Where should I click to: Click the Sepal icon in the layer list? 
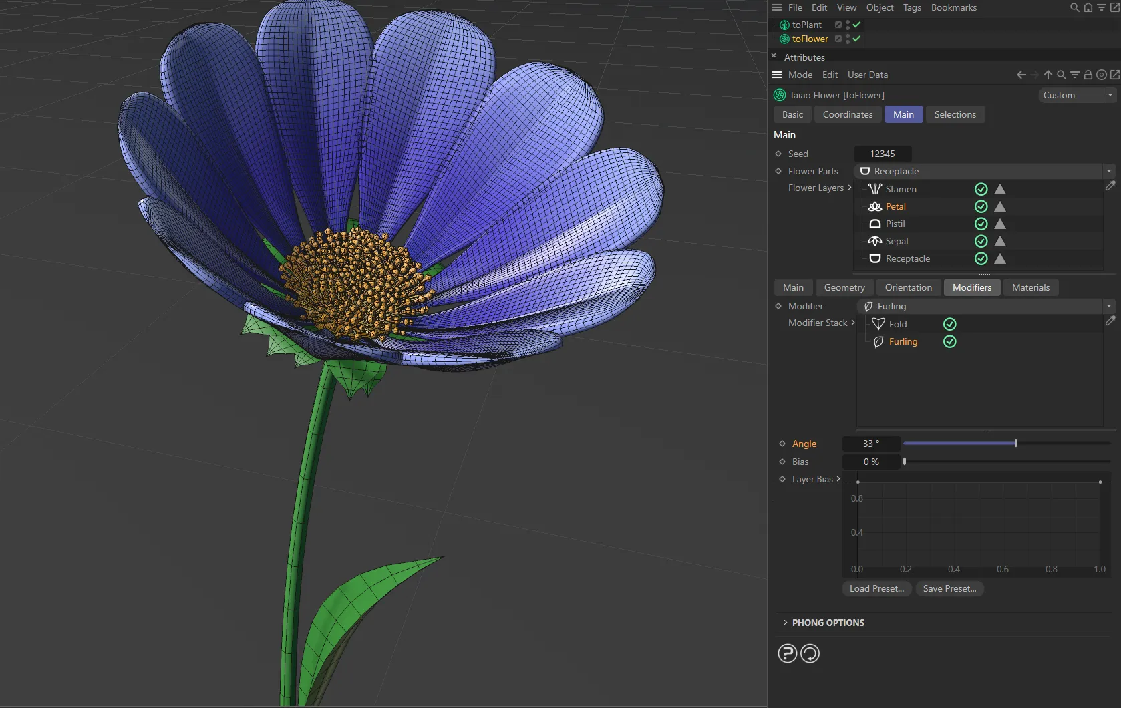click(x=875, y=241)
